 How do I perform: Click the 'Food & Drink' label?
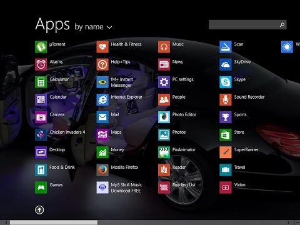pos(62,167)
